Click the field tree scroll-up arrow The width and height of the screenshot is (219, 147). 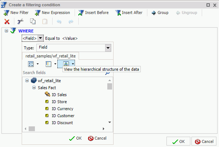pos(109,80)
